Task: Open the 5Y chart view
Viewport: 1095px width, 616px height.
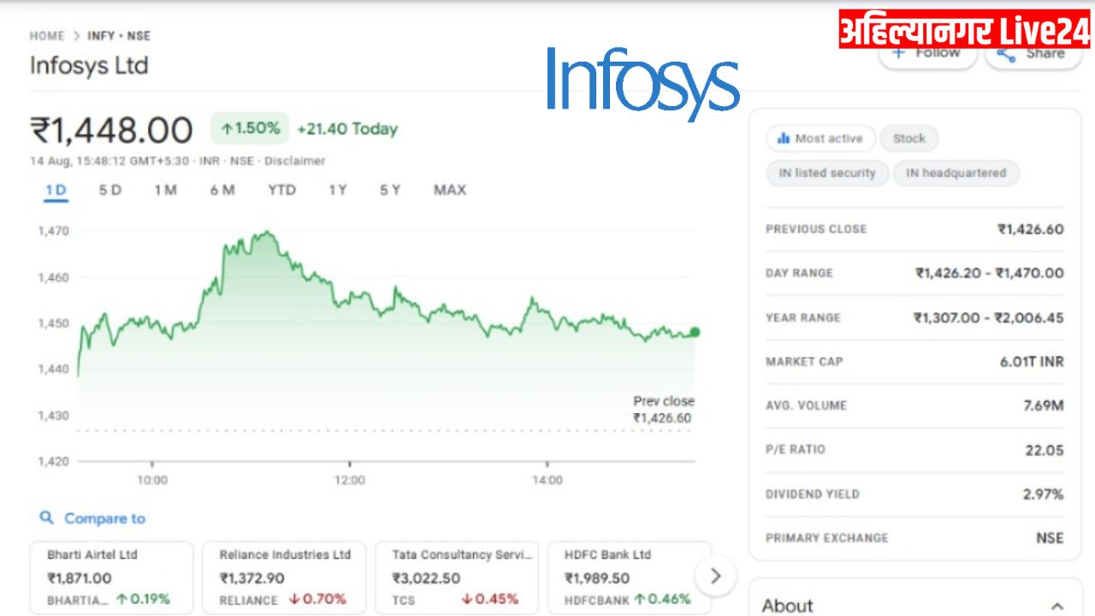Action: pyautogui.click(x=390, y=190)
